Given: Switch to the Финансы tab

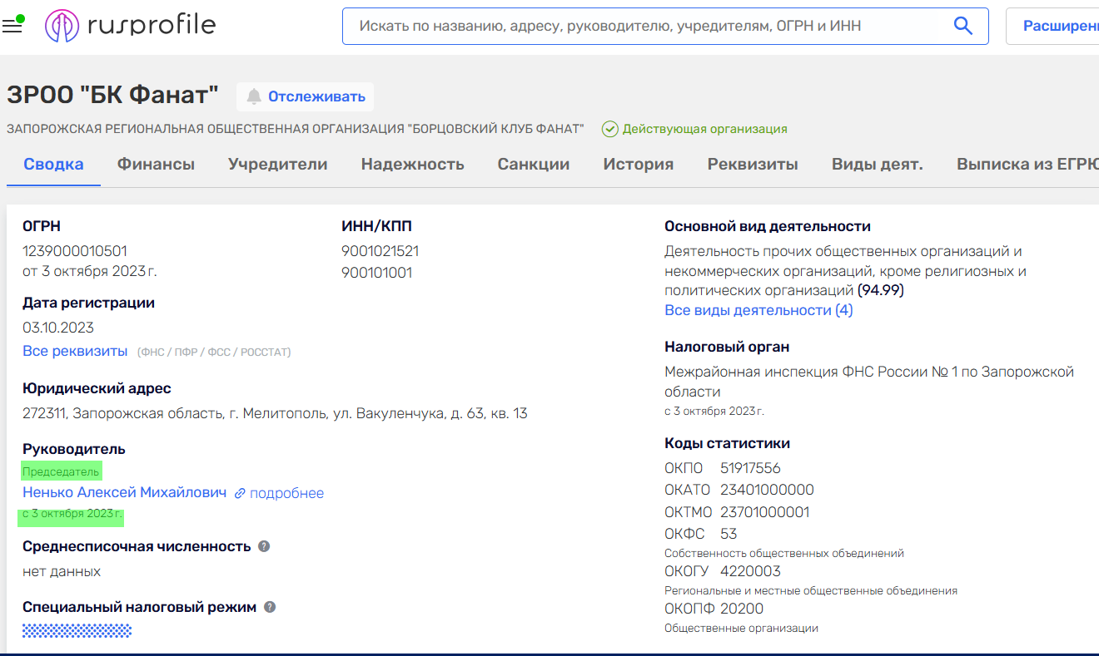Looking at the screenshot, I should 156,164.
